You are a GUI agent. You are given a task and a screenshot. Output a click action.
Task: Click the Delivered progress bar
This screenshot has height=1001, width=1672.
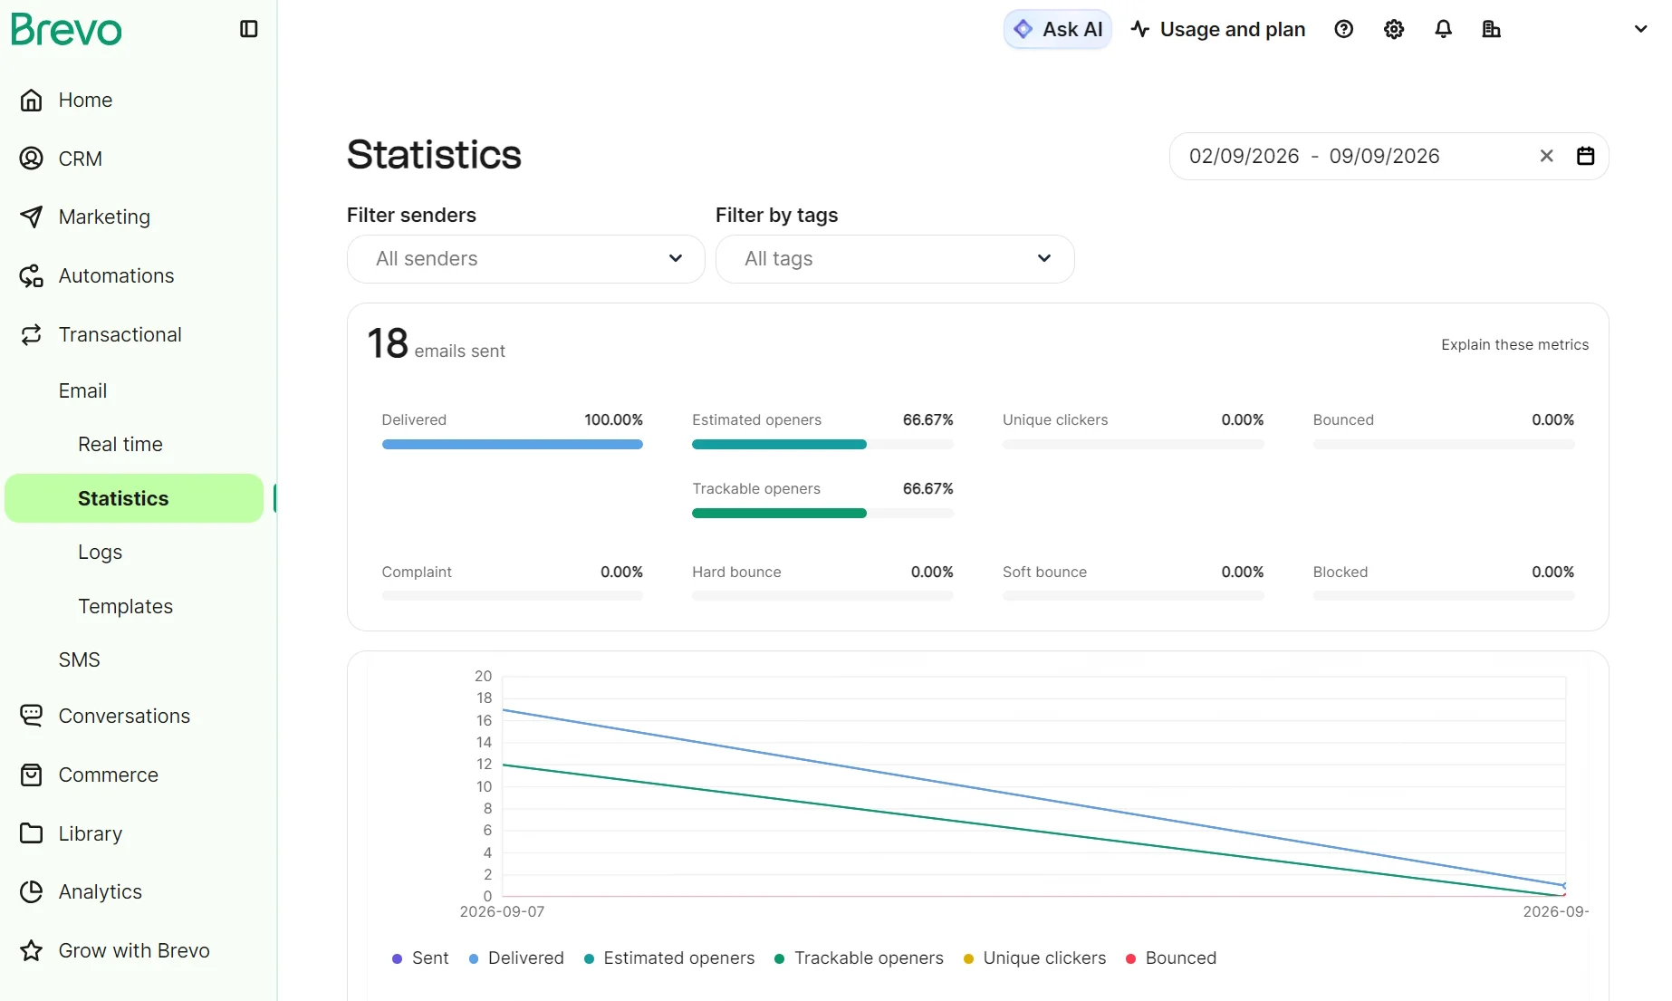(x=513, y=445)
